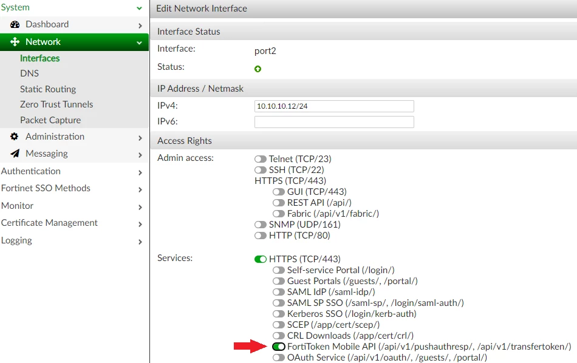Expand the Monitor section arrow
Screen dimensions: 577x363
(x=140, y=207)
